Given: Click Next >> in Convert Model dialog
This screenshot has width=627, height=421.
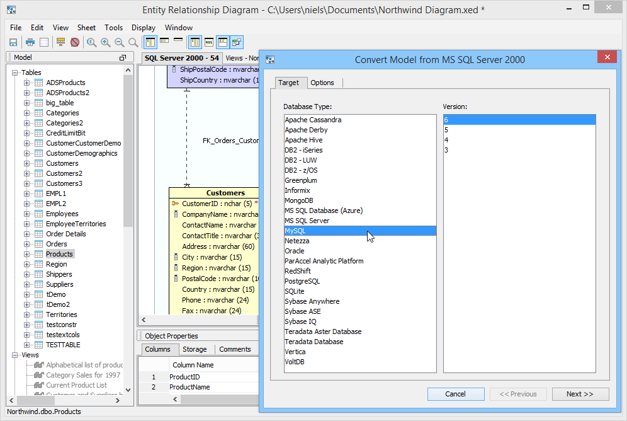Looking at the screenshot, I should 580,394.
